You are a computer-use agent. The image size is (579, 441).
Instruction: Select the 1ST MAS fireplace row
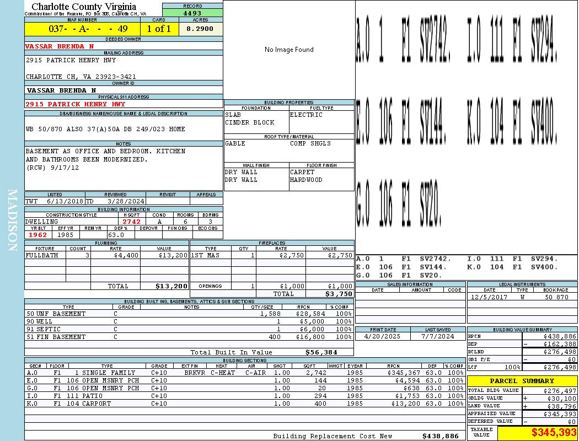coord(272,255)
